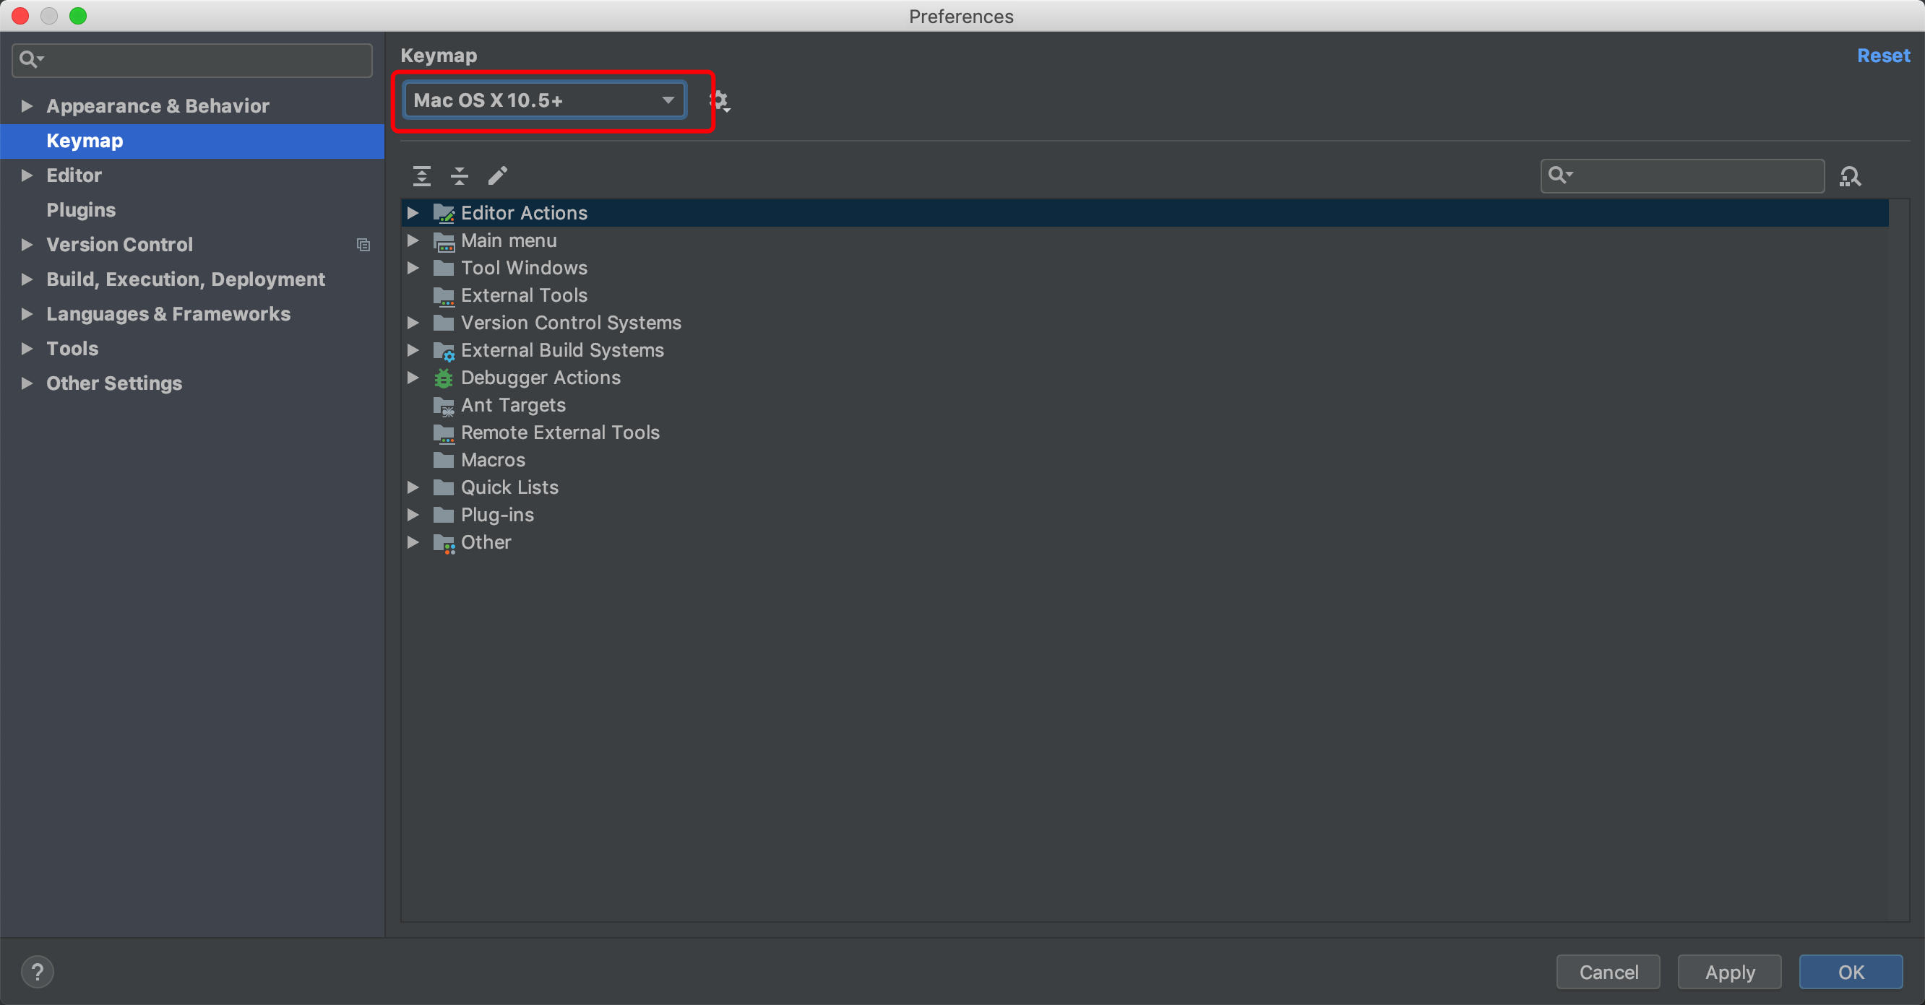
Task: Click the Quick Lists folder icon
Action: 444,487
